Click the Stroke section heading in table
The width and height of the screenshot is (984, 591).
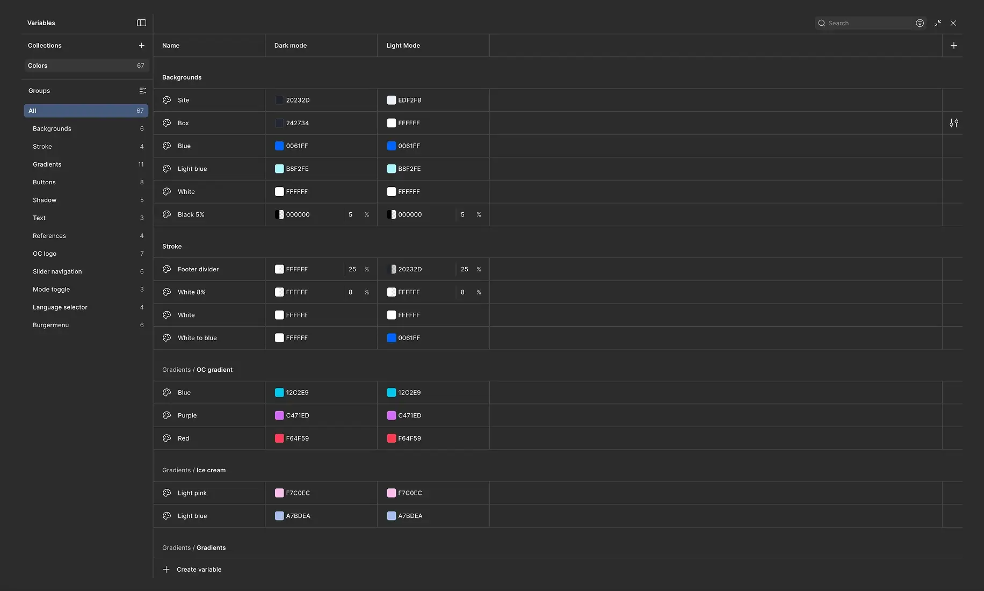172,247
